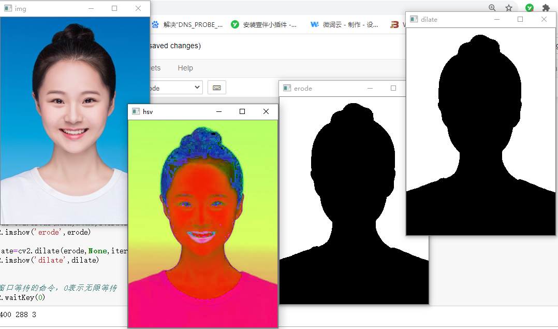Viewport: 558px width, 329px height.
Task: Open the 微词云 bookmark
Action: tap(344, 24)
